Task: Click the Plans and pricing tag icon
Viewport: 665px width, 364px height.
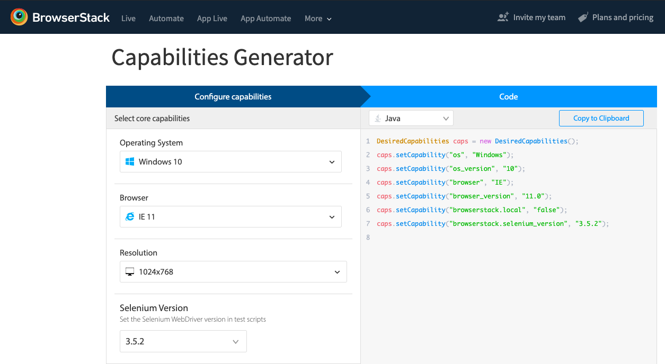Action: pos(583,17)
